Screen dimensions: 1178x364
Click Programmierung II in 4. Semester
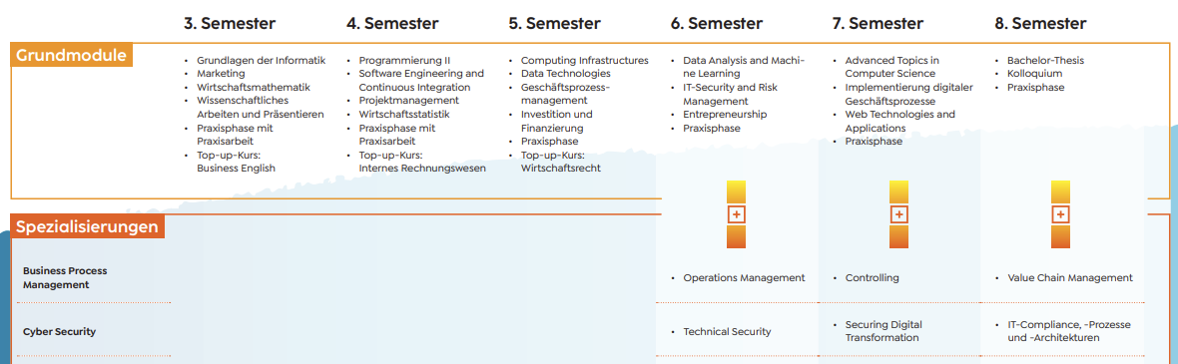tap(405, 60)
